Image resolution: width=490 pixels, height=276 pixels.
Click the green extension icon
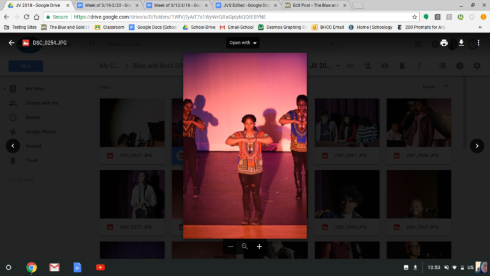(426, 17)
